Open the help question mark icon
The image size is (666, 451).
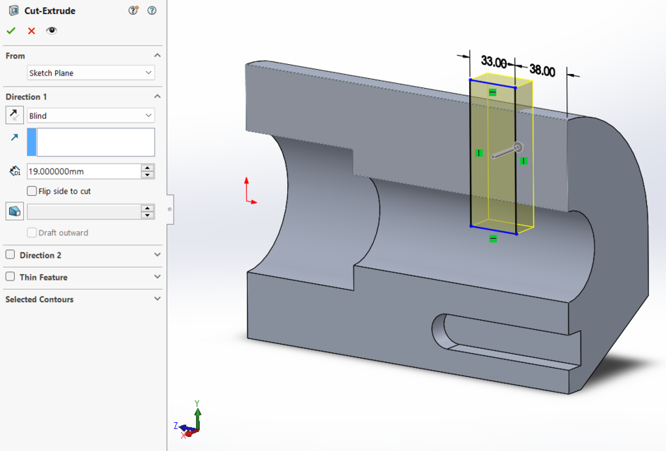[x=152, y=11]
